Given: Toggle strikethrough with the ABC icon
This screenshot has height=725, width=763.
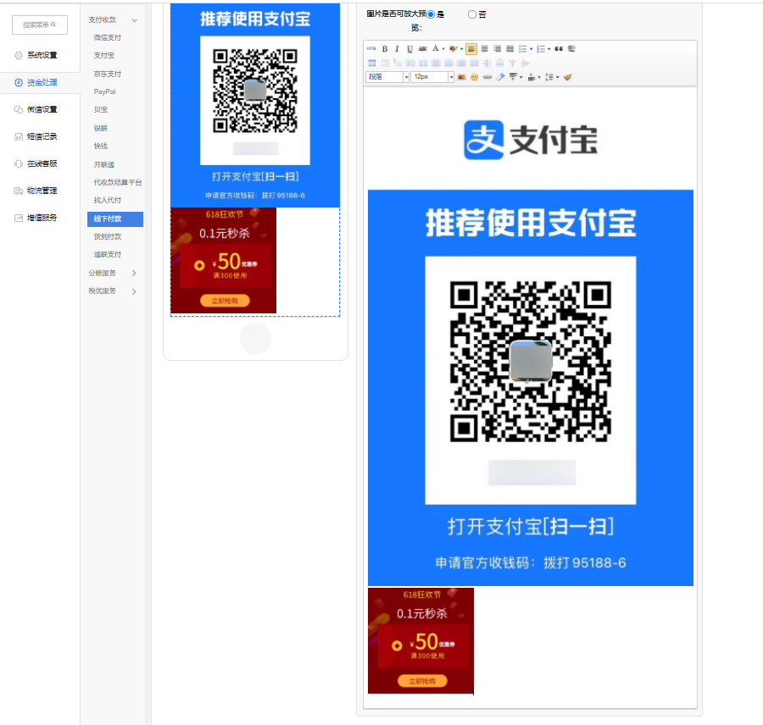Looking at the screenshot, I should [422, 49].
